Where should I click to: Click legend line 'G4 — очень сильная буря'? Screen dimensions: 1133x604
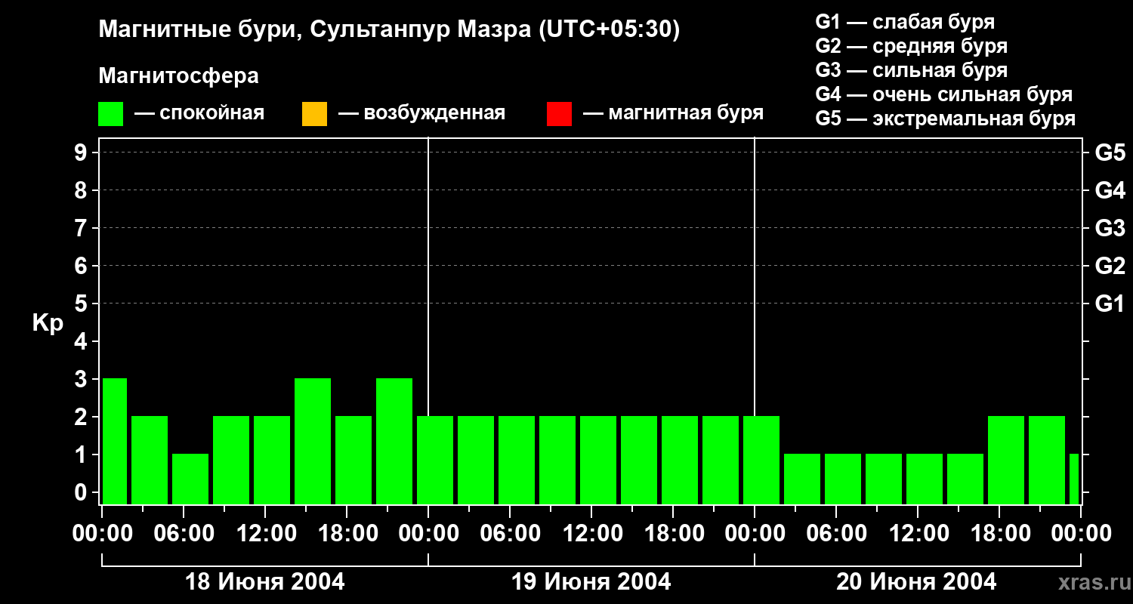click(x=943, y=94)
